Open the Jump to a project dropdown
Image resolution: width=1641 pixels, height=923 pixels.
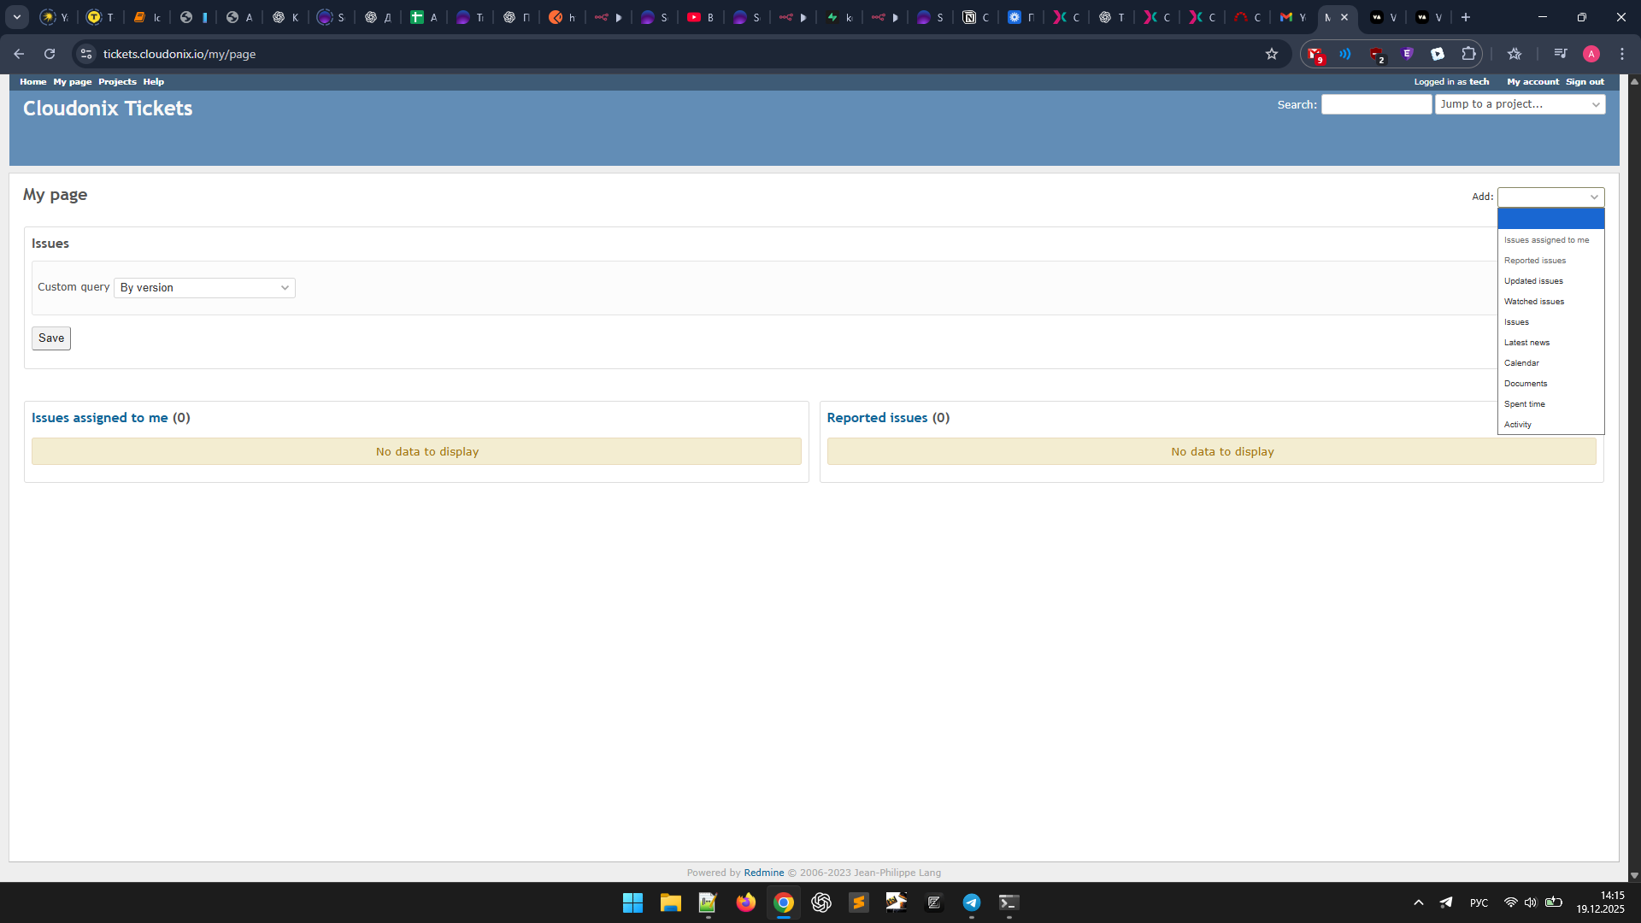[x=1520, y=104]
